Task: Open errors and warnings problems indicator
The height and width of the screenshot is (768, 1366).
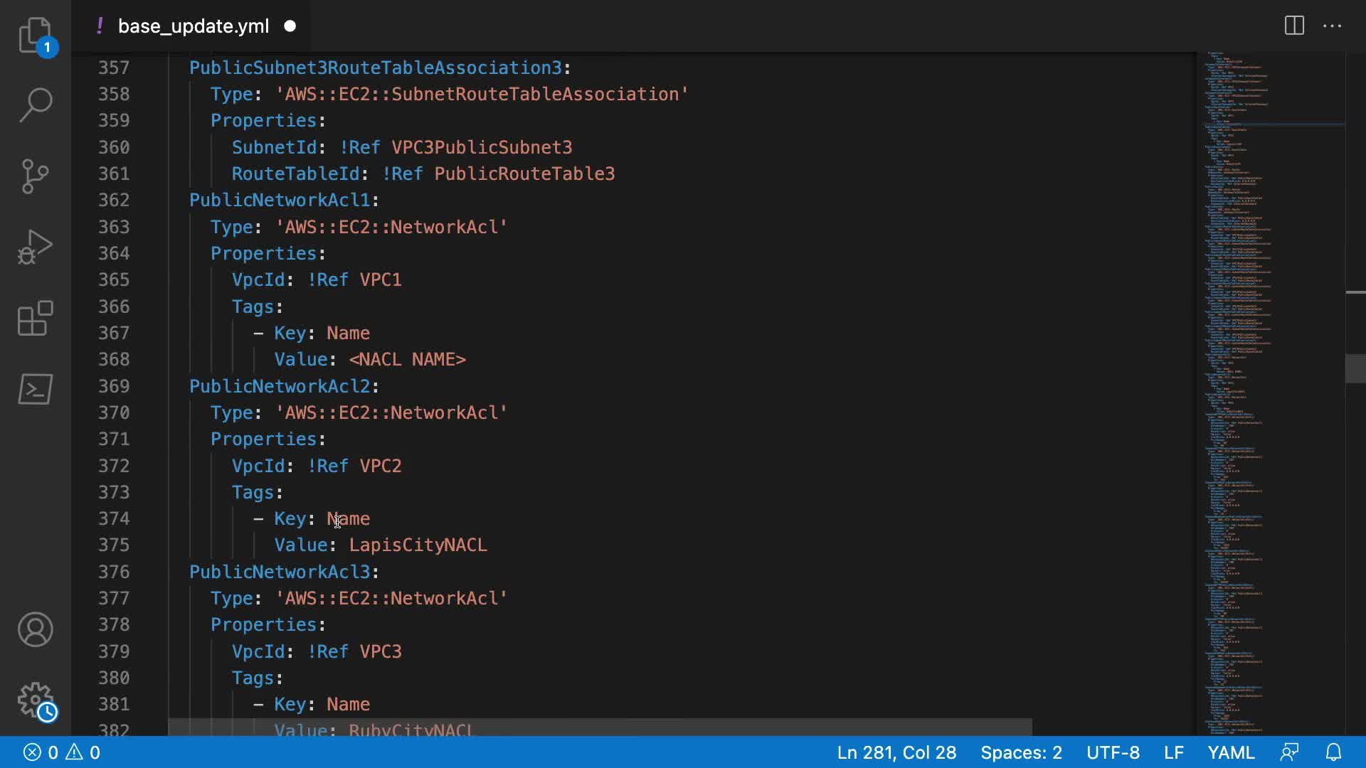Action: [x=62, y=752]
